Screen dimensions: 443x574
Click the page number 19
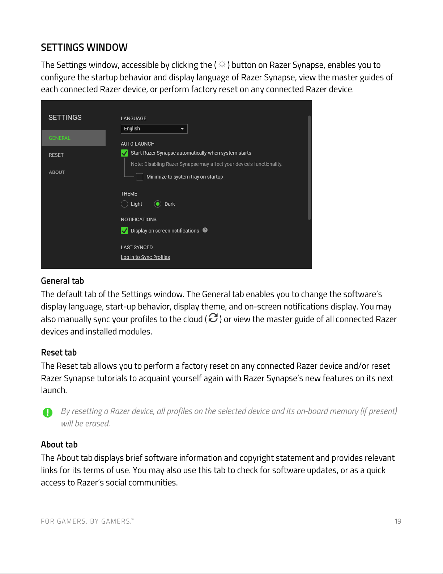pyautogui.click(x=398, y=521)
